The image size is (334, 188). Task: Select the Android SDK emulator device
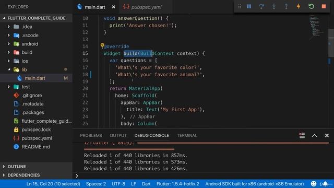tap(255, 184)
